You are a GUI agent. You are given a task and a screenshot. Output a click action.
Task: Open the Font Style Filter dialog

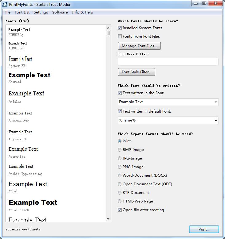(136, 72)
